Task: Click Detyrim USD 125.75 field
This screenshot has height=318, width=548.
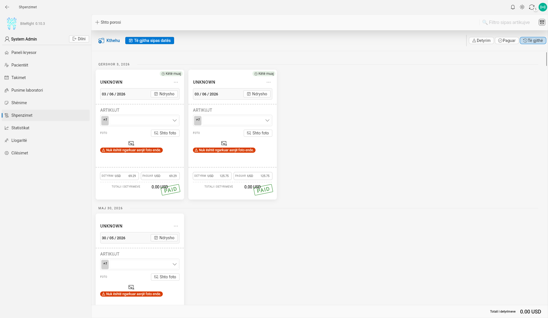Action: (212, 176)
